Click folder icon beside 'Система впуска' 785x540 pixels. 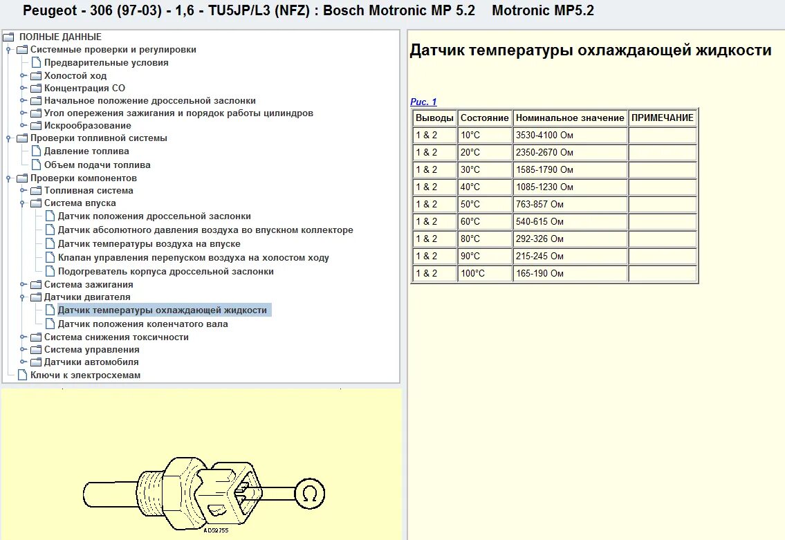coord(35,203)
